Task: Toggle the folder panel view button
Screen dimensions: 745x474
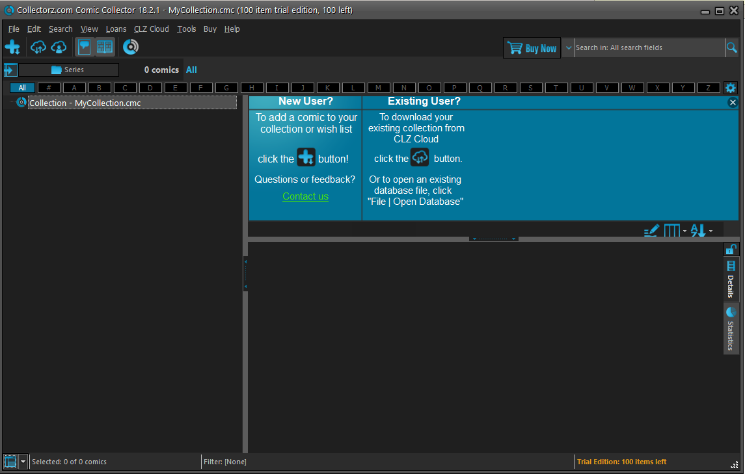Action: pos(84,47)
